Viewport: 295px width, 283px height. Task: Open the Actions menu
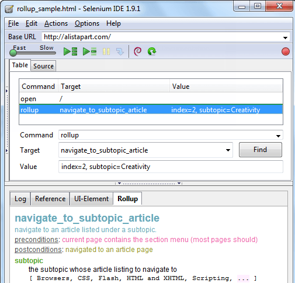(x=56, y=23)
